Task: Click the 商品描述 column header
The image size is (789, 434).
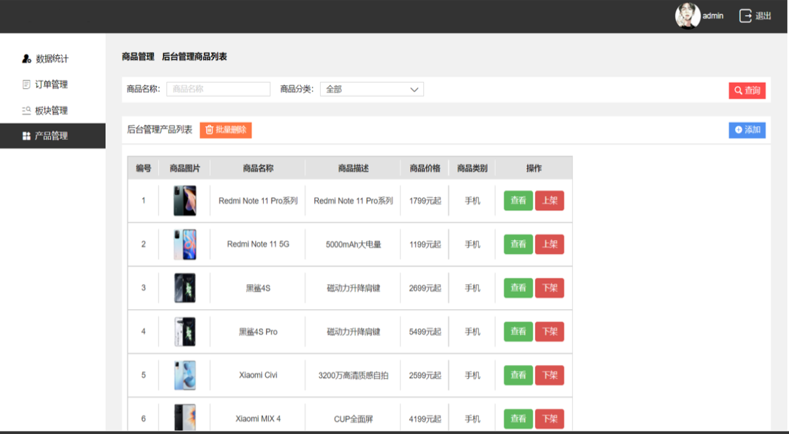Action: pos(354,168)
